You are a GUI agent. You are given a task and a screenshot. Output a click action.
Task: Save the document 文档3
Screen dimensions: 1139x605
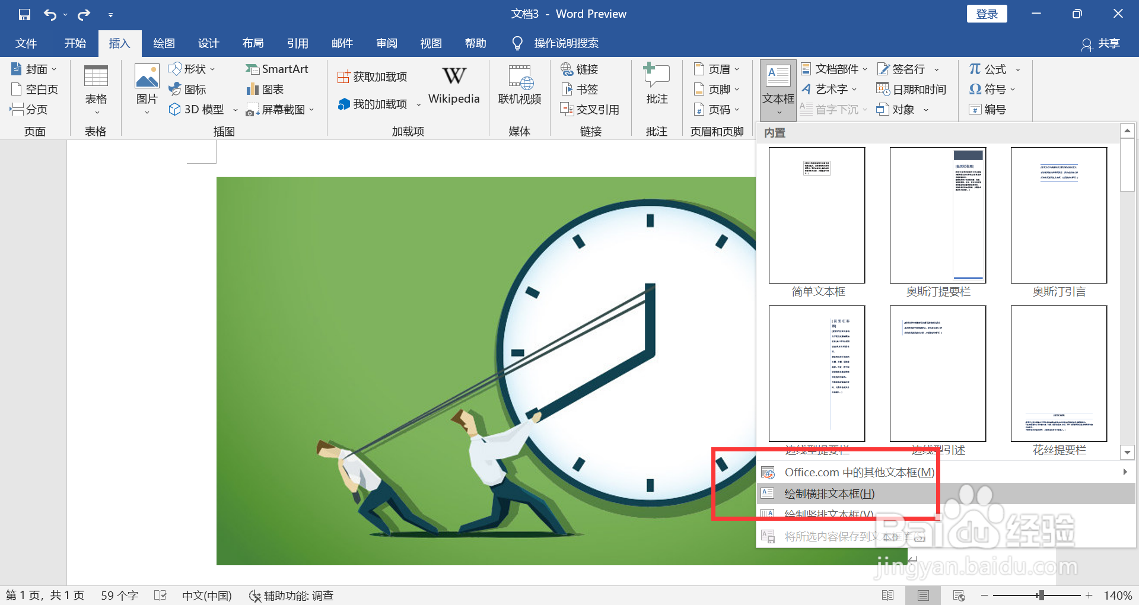point(24,14)
